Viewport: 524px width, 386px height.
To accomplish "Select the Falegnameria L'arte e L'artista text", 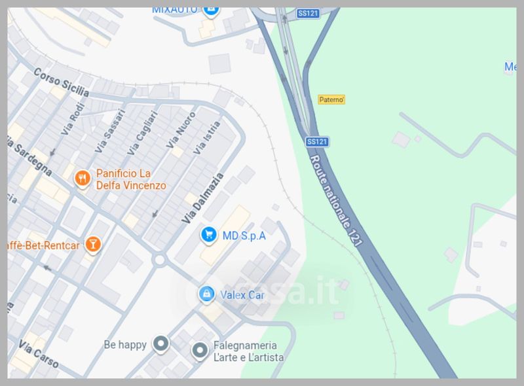I will [249, 351].
